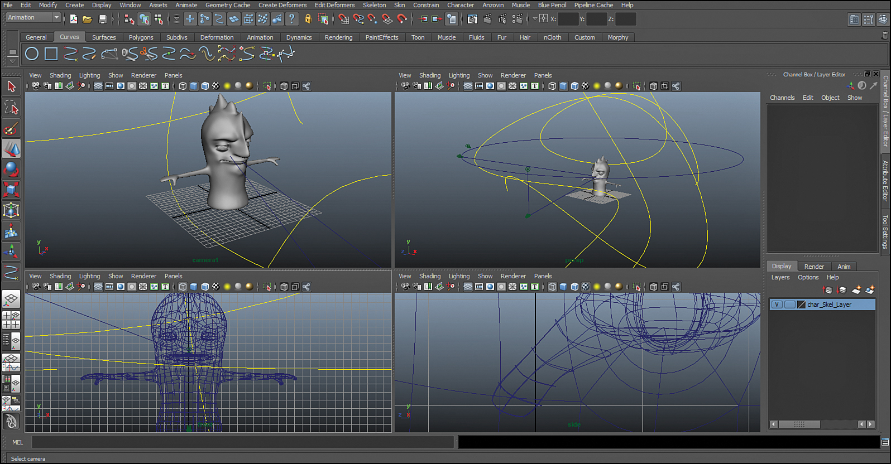Click the Select by Component Type icon

[159, 19]
